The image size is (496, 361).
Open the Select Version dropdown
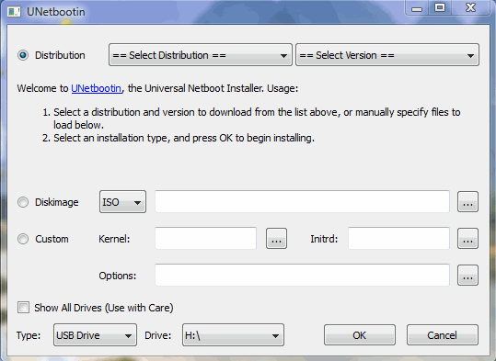(387, 55)
